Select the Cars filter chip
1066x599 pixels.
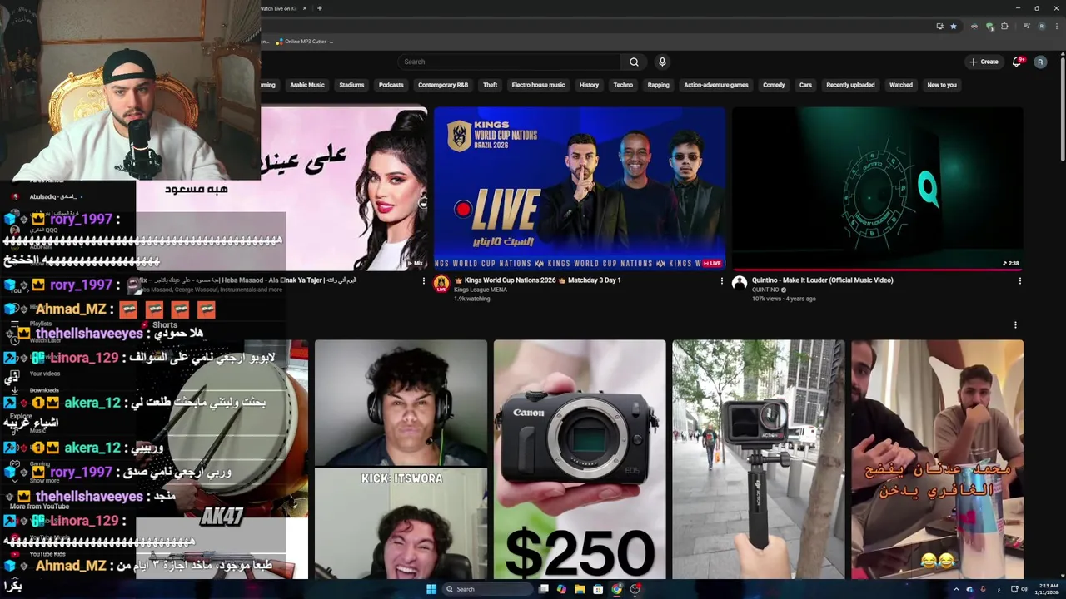[805, 85]
